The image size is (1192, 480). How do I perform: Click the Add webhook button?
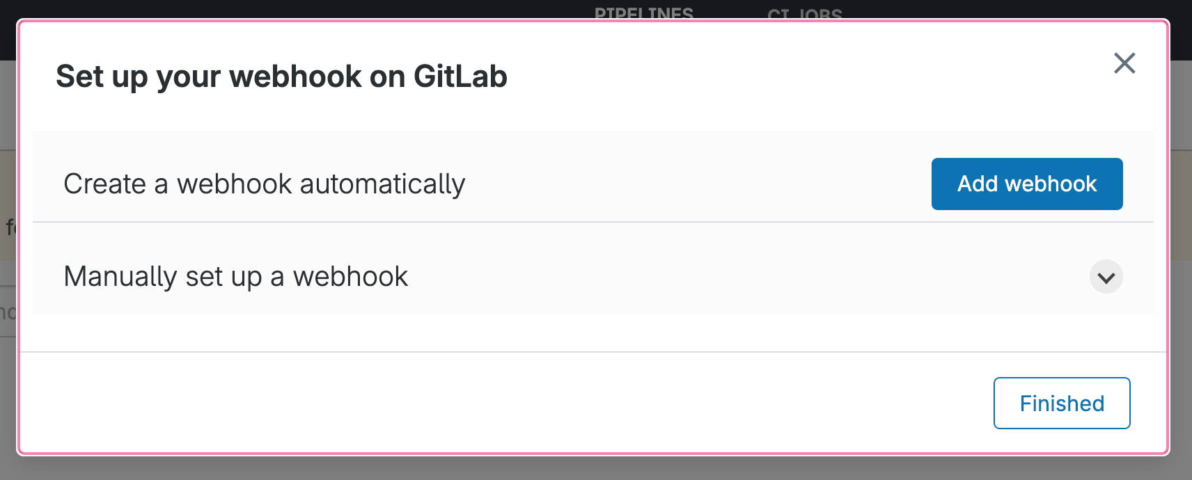(1026, 184)
